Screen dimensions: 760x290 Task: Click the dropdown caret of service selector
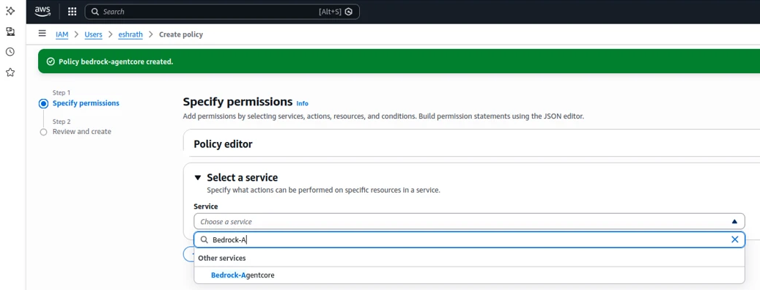pos(734,221)
